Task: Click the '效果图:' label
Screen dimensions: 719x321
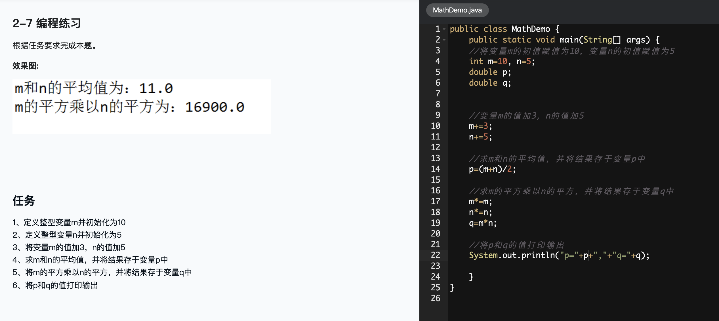Action: click(x=26, y=66)
